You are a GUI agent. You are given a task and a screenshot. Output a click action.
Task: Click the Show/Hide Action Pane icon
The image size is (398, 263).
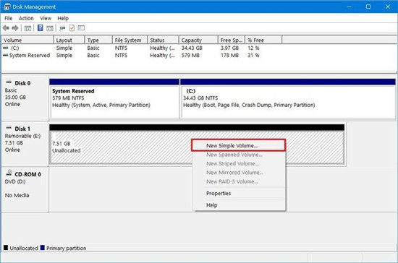(50, 28)
